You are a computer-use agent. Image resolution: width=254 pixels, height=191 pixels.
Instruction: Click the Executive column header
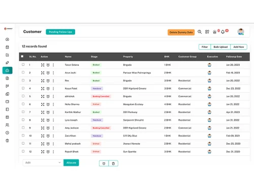(212, 57)
